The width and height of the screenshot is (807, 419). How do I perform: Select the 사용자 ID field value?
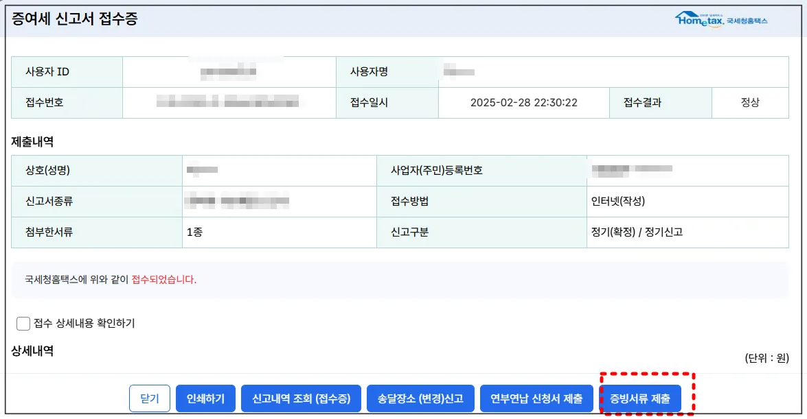tap(227, 71)
